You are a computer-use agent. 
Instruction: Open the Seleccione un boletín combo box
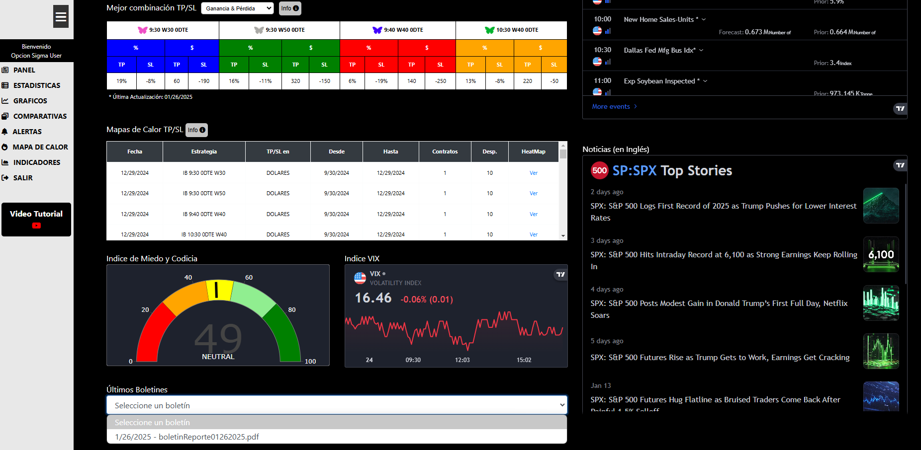[x=337, y=405]
